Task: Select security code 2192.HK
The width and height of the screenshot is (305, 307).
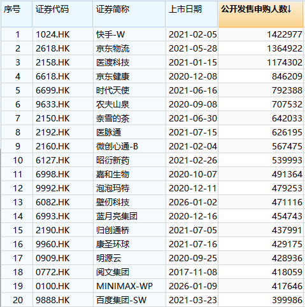Action: pos(63,132)
